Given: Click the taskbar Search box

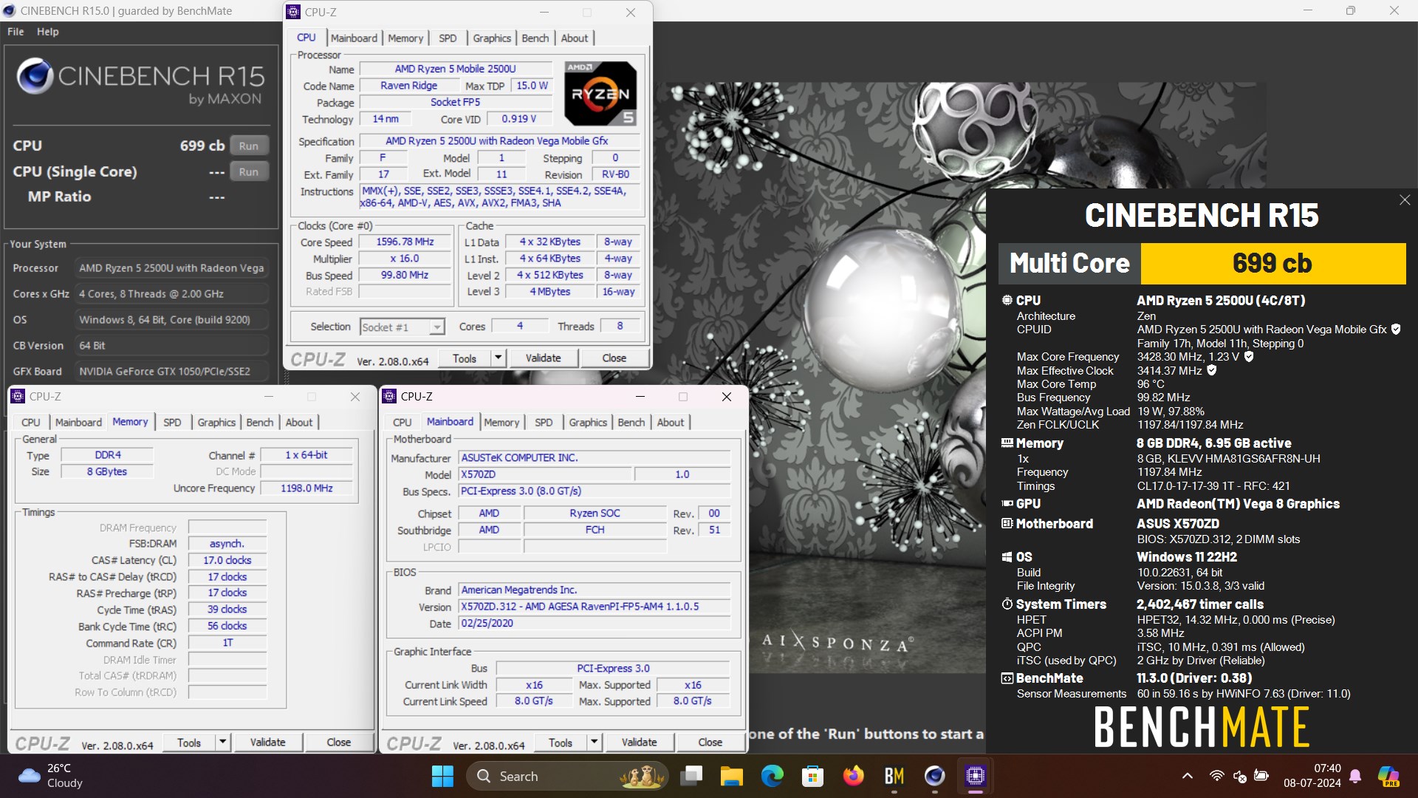Looking at the screenshot, I should coord(567,776).
